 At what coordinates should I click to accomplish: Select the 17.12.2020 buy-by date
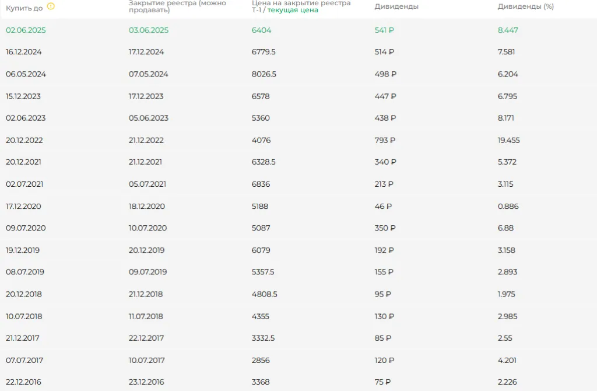24,206
